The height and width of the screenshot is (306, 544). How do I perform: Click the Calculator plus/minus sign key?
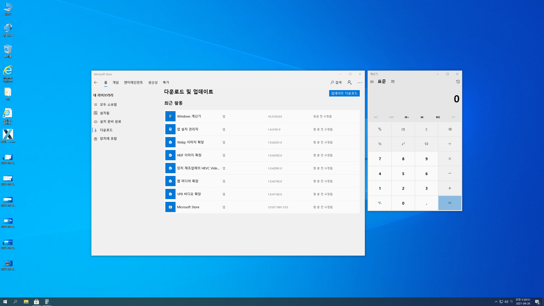click(380, 203)
